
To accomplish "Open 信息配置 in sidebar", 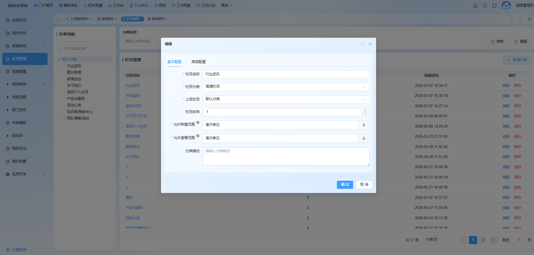I will coord(25,72).
